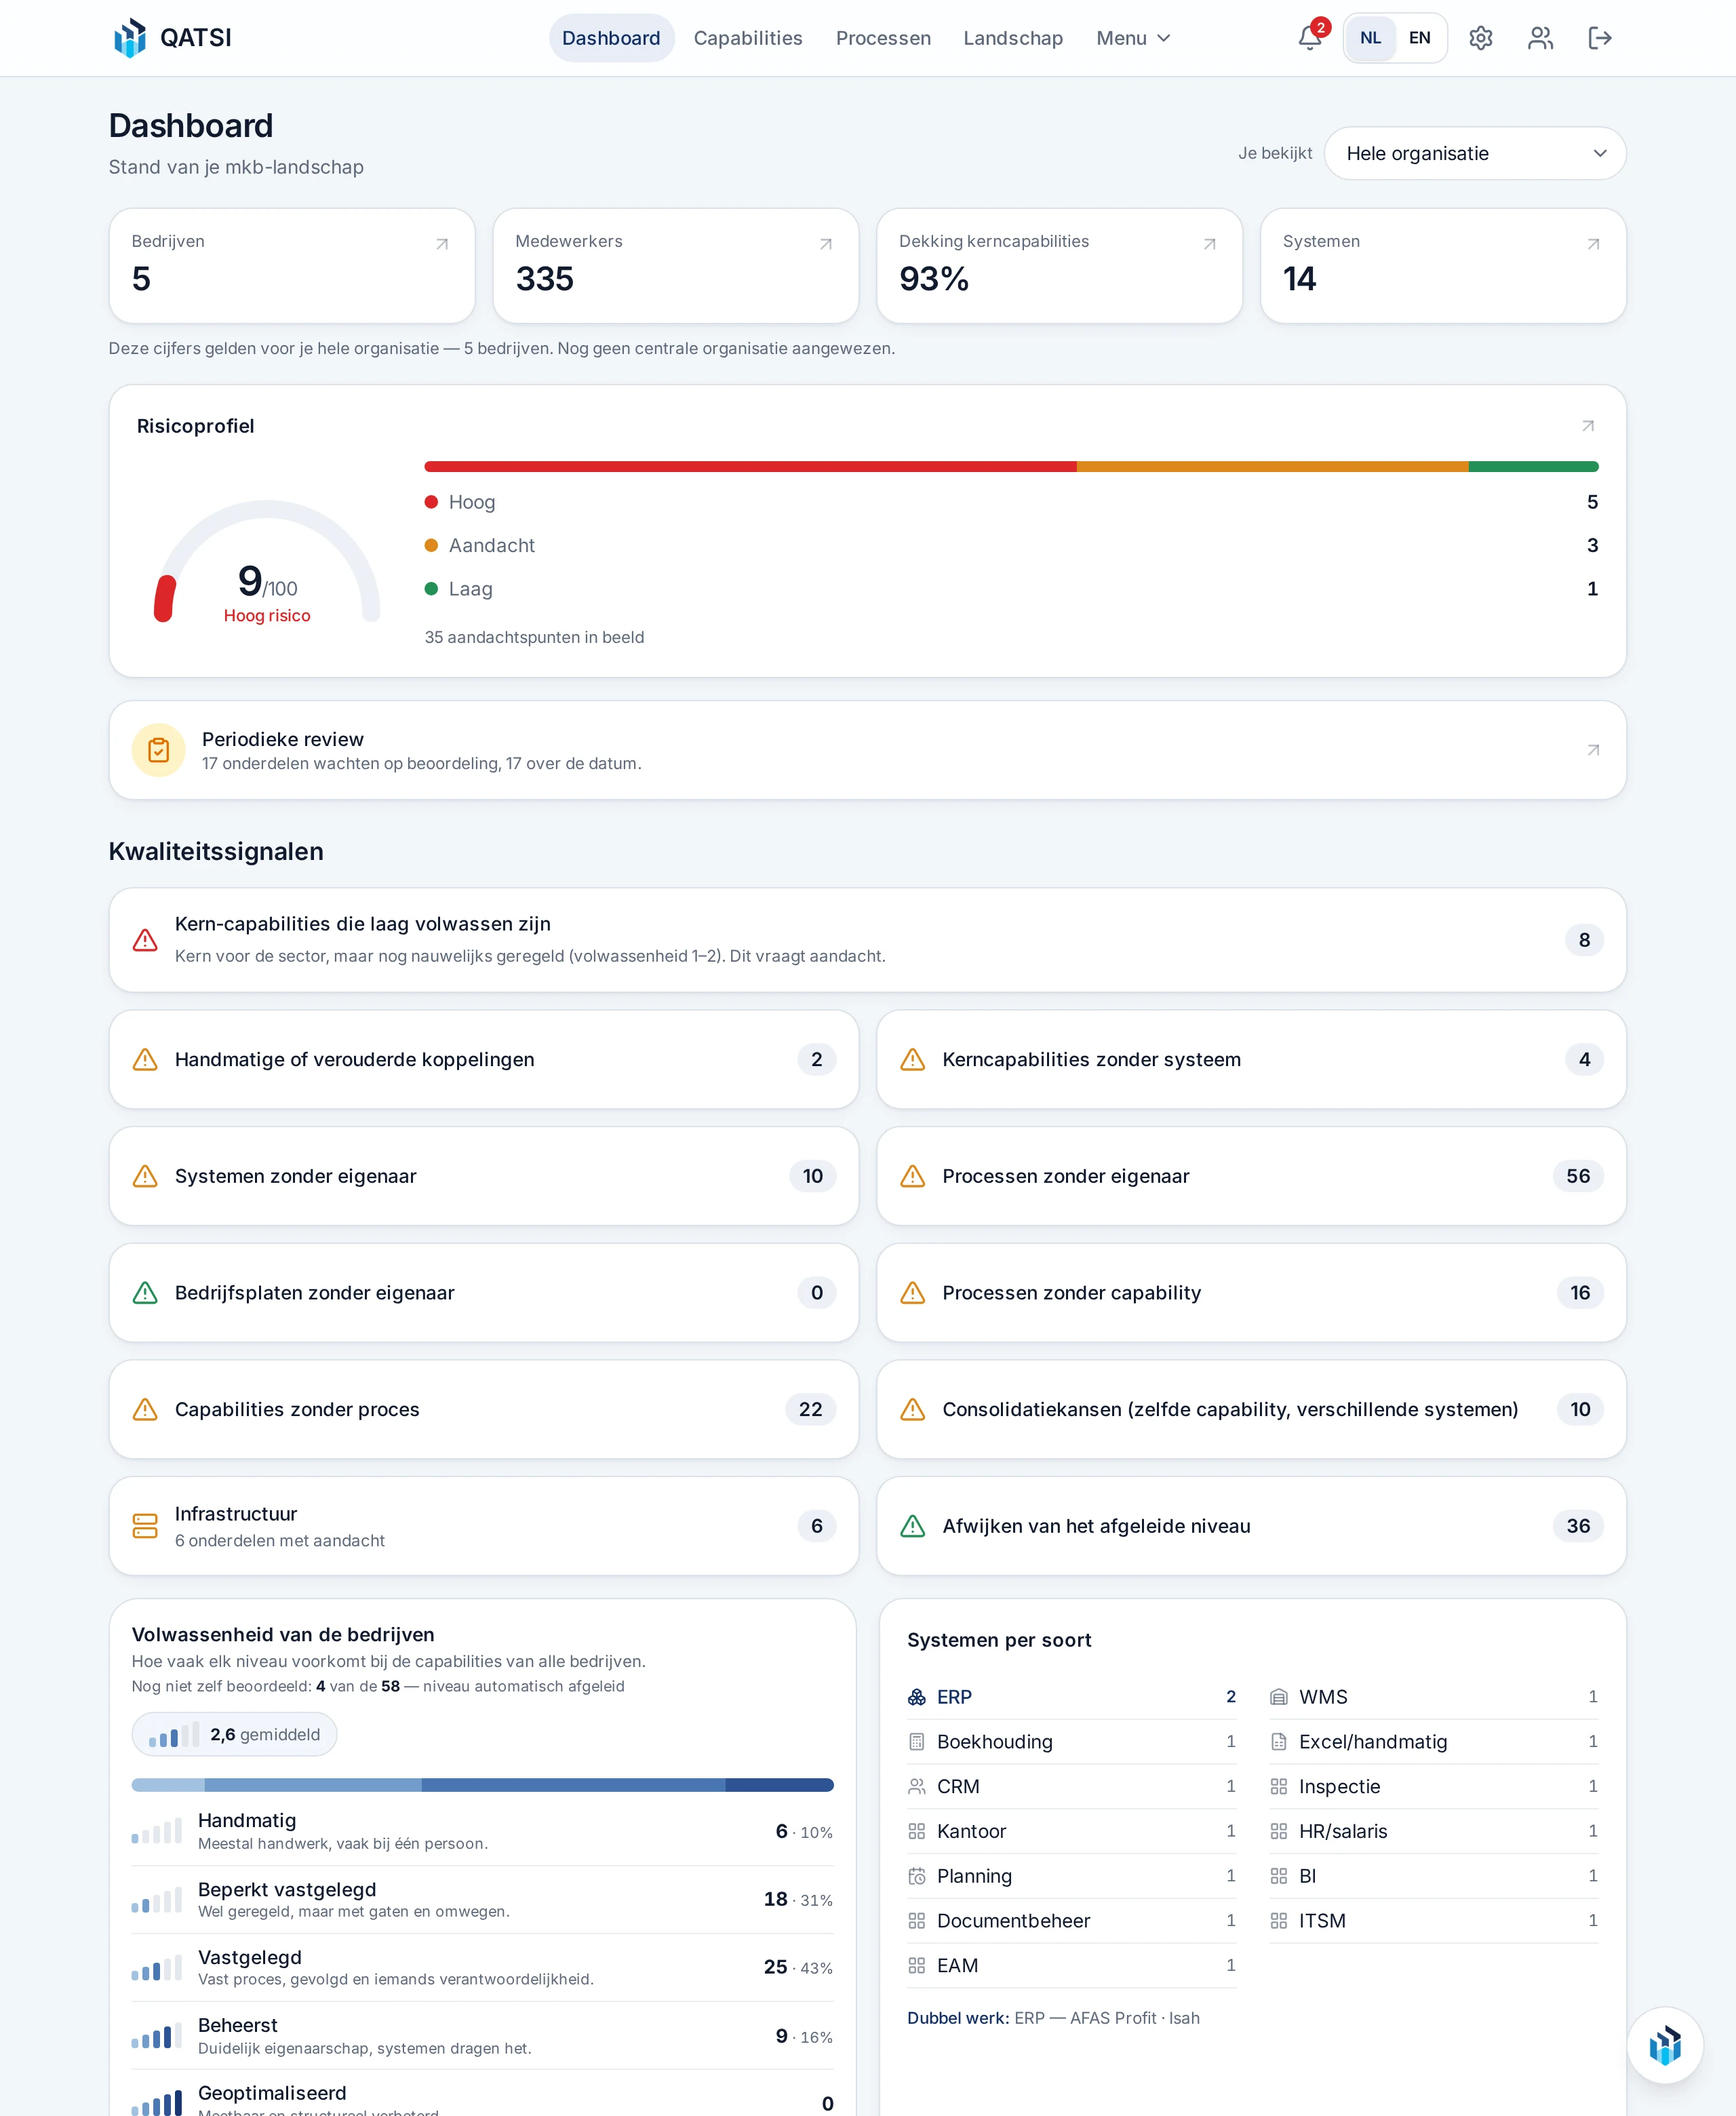Select Boekhouding row in Systemen per soort
Screen dimensions: 1736x2116
click(1071, 1742)
